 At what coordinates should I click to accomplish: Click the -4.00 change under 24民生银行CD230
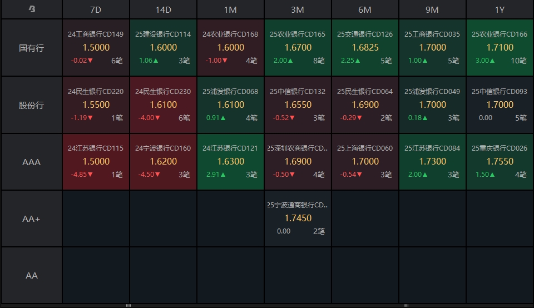click(149, 118)
